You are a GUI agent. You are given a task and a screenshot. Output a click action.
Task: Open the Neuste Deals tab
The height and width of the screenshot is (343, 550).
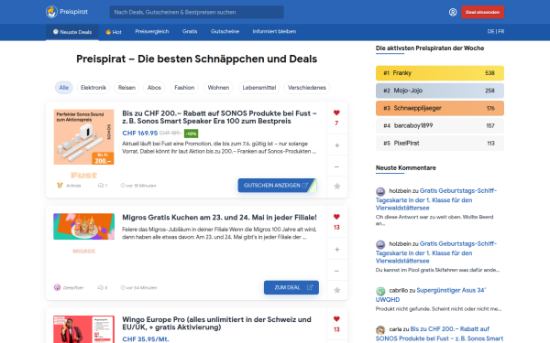pos(72,32)
